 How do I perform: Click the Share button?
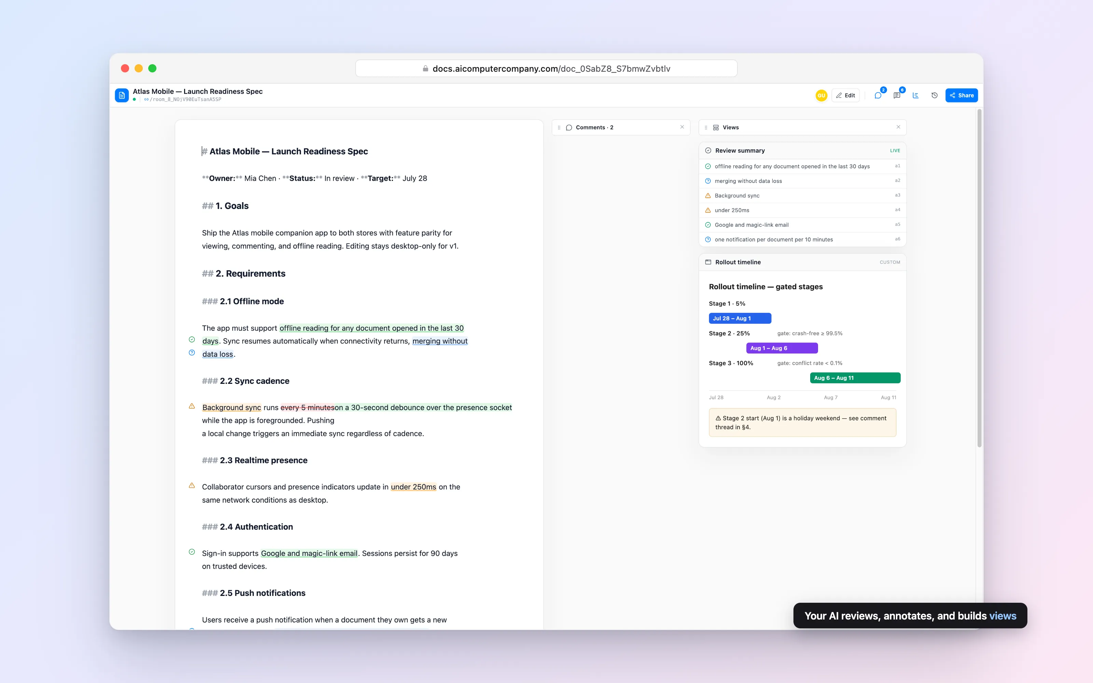tap(961, 95)
